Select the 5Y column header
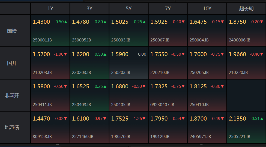 coord(129,9)
